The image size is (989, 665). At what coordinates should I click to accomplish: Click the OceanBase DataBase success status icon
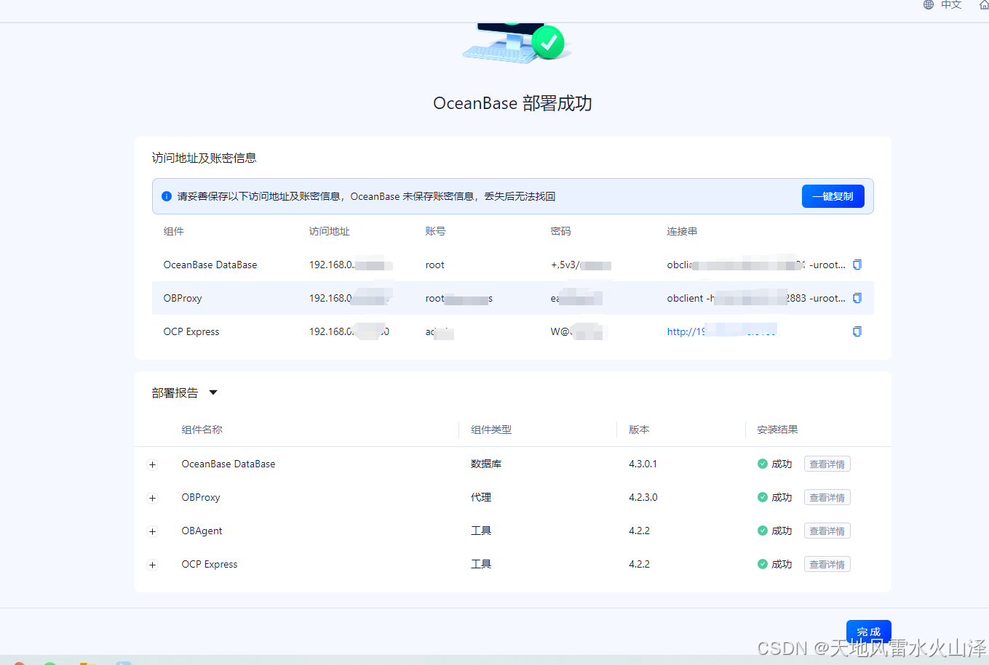pos(762,464)
